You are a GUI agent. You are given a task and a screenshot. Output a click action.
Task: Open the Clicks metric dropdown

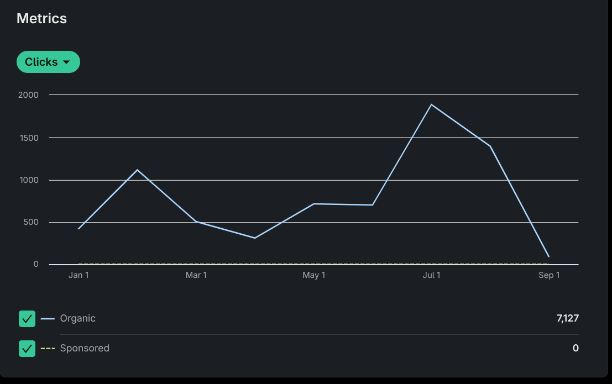click(x=48, y=62)
